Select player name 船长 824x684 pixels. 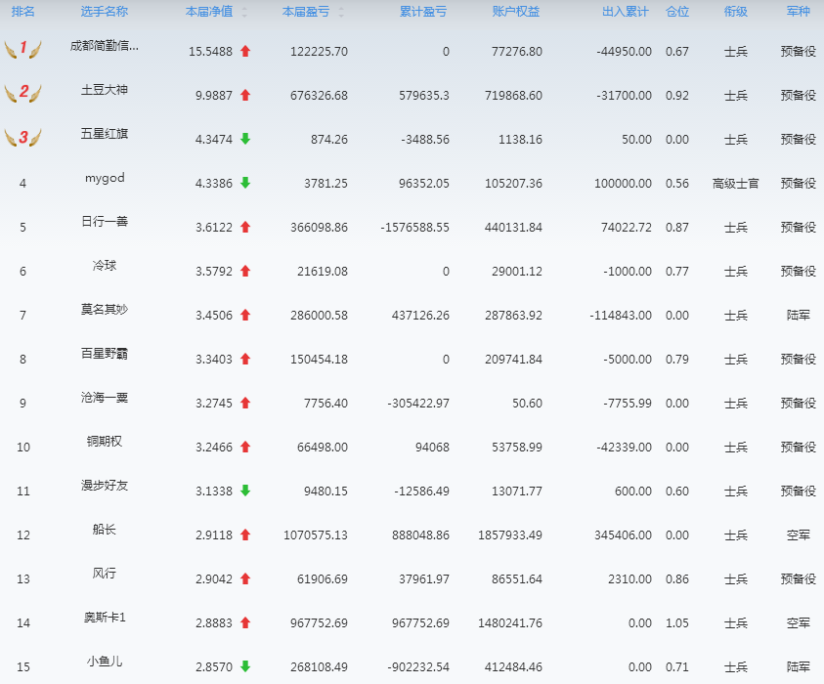104,530
